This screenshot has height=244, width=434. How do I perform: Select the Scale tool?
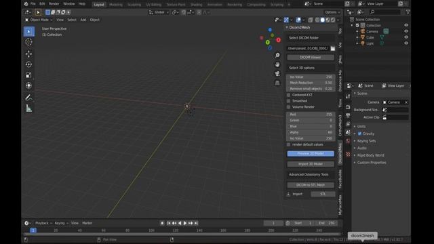pyautogui.click(x=28, y=75)
